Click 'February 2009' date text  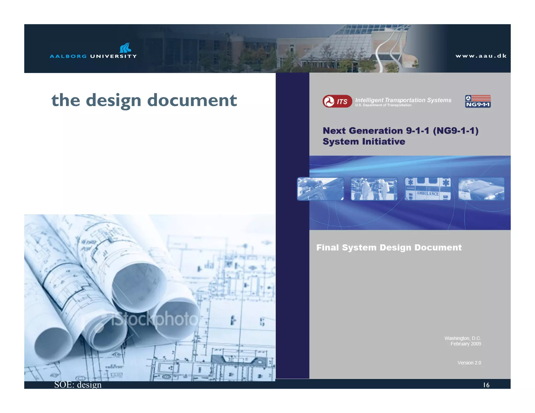point(466,344)
